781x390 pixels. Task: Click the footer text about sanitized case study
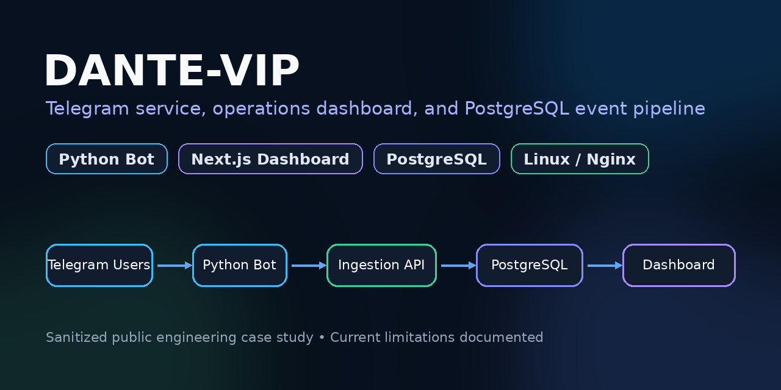pos(294,337)
